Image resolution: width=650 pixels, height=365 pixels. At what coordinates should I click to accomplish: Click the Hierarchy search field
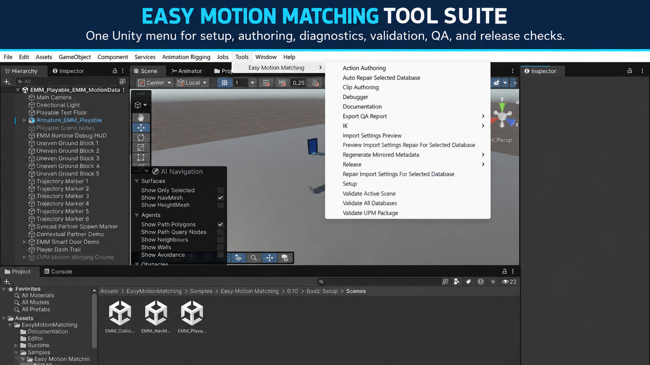click(x=68, y=82)
